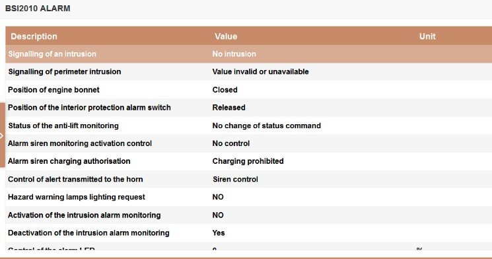Select Activation of the intrusion alarm monitoring row

[248, 215]
